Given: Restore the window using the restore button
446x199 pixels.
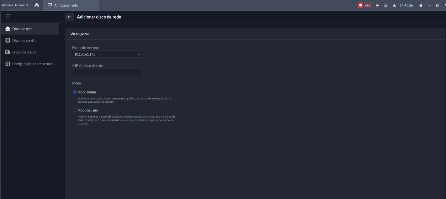Looking at the screenshot, I should [x=437, y=5].
